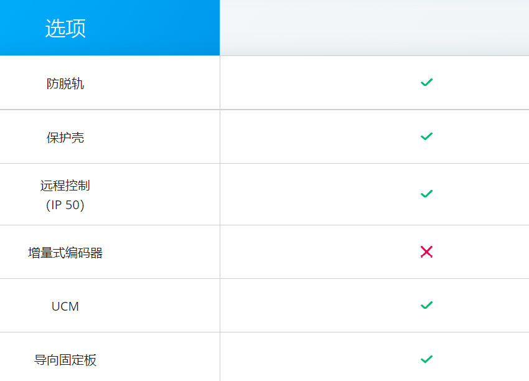Select the UCM option label
Screen dimensions: 529x381
click(x=65, y=306)
